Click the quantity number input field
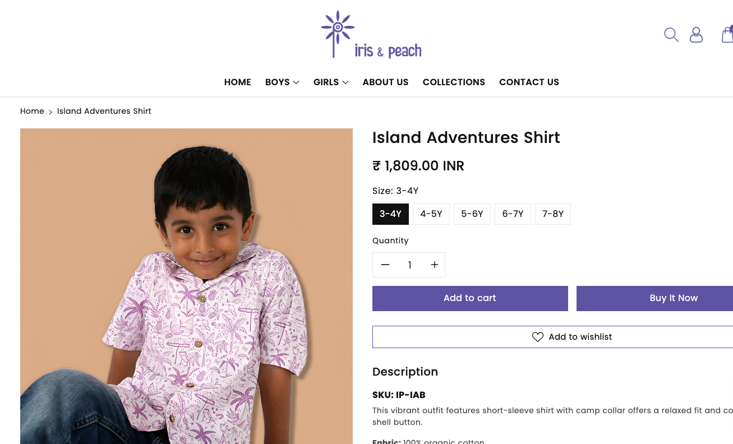 click(410, 265)
